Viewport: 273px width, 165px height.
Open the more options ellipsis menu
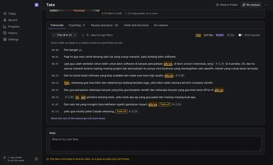click(266, 5)
